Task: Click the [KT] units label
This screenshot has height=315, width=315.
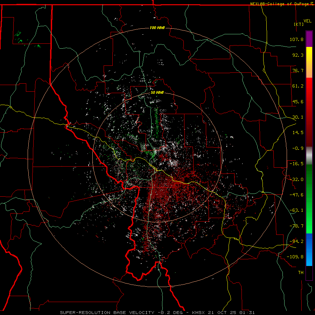Action: point(299,24)
